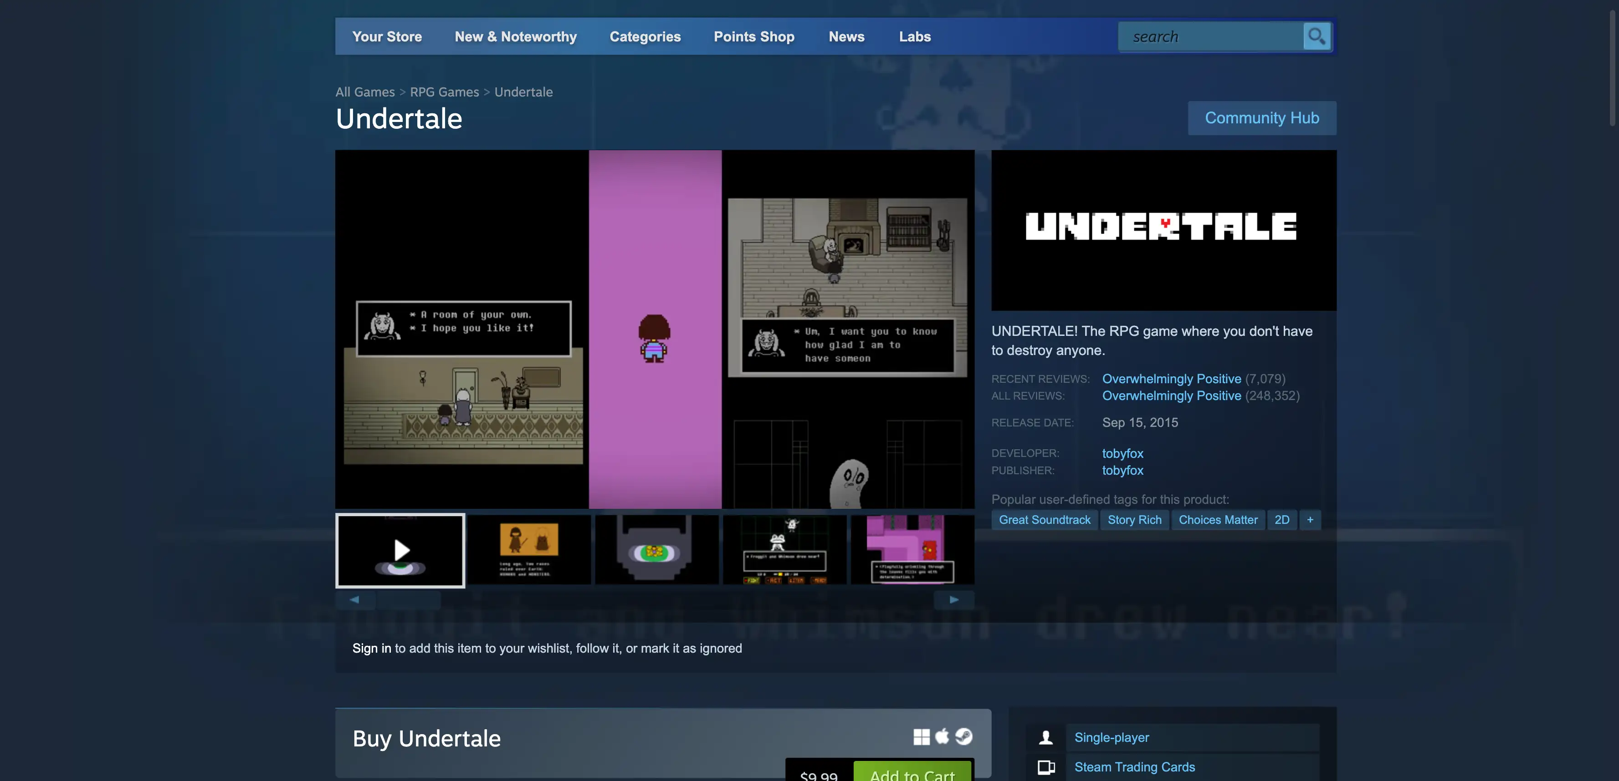
Task: Open the Community Hub
Action: 1262,118
